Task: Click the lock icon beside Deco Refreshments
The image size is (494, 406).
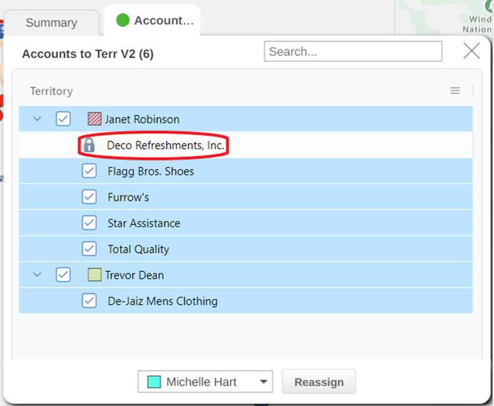Action: tap(89, 145)
